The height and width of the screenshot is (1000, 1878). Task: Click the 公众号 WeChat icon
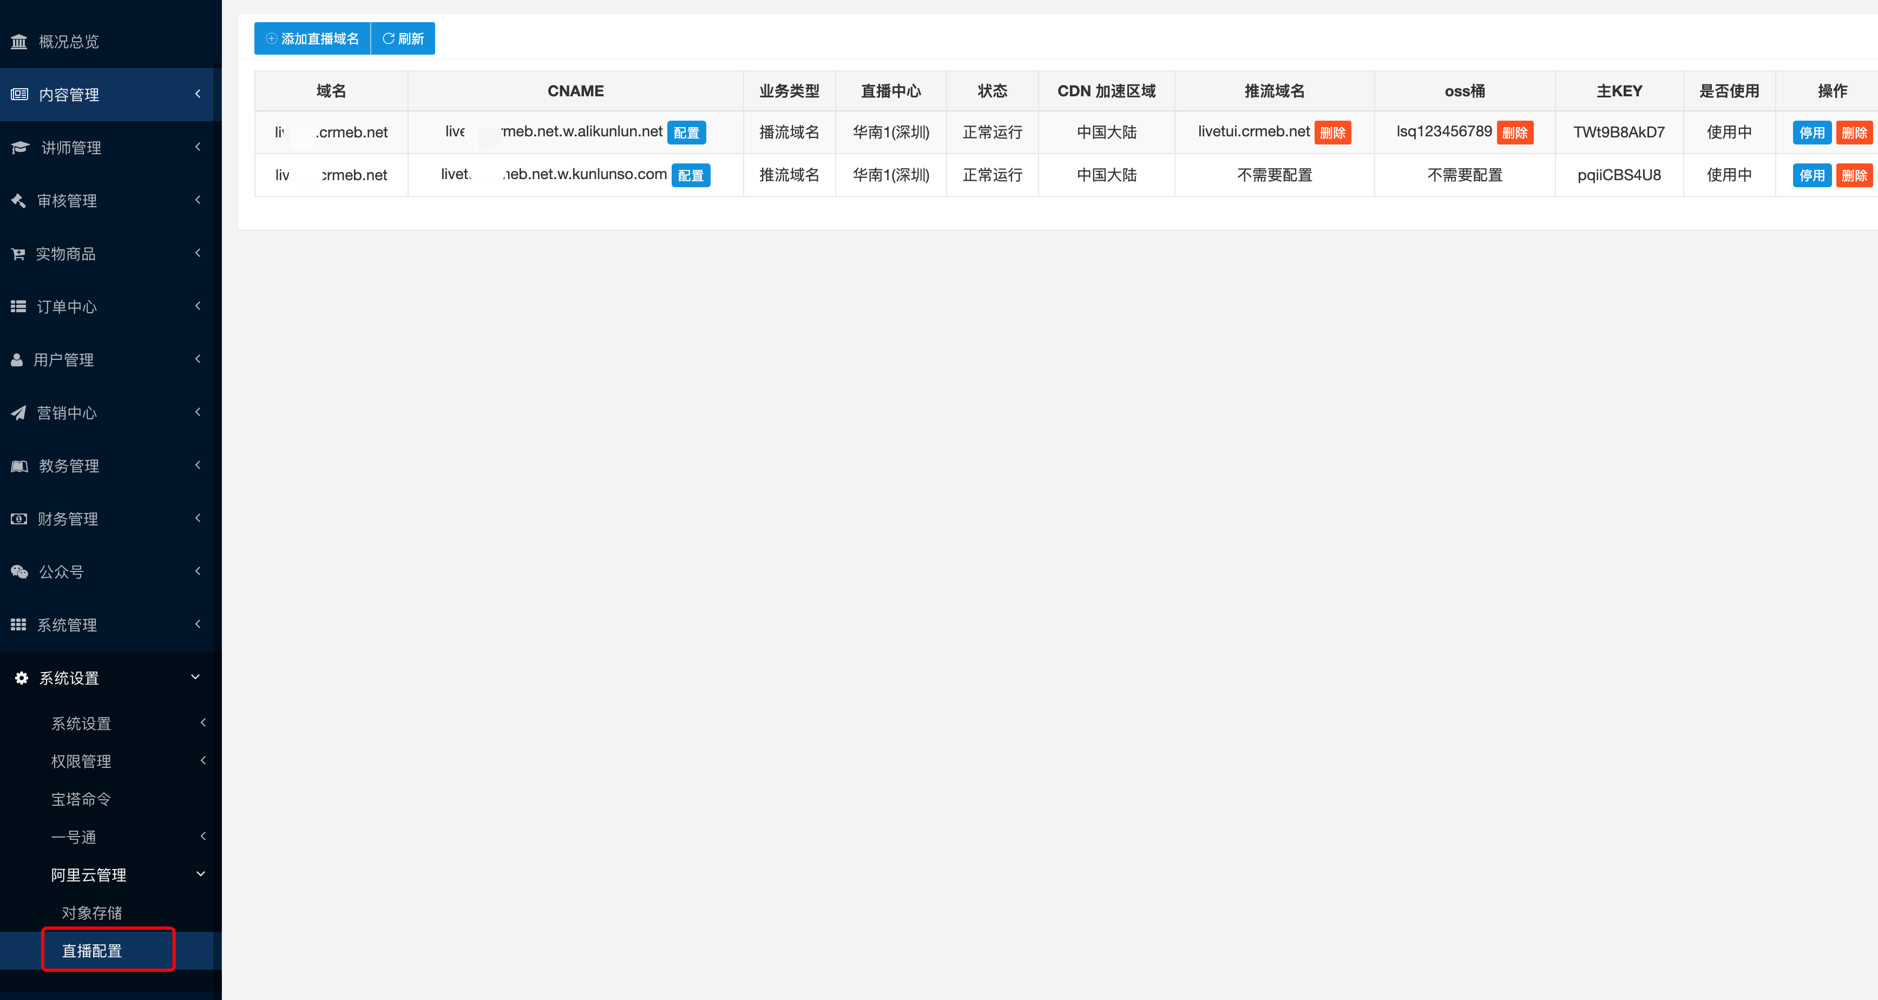point(19,572)
